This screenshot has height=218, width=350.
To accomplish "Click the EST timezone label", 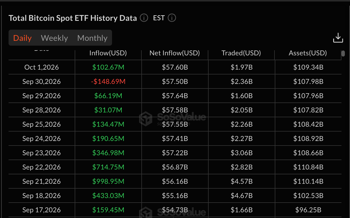I will tap(159, 18).
